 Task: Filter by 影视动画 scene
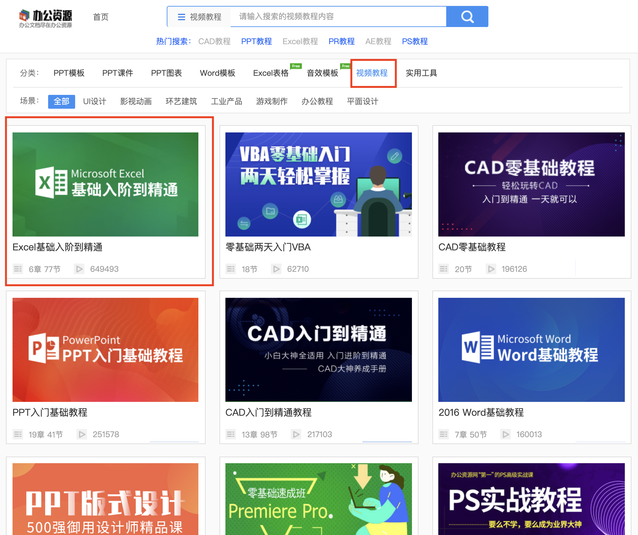(136, 101)
